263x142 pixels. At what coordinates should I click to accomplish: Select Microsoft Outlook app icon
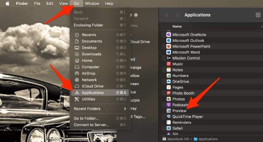(169, 41)
